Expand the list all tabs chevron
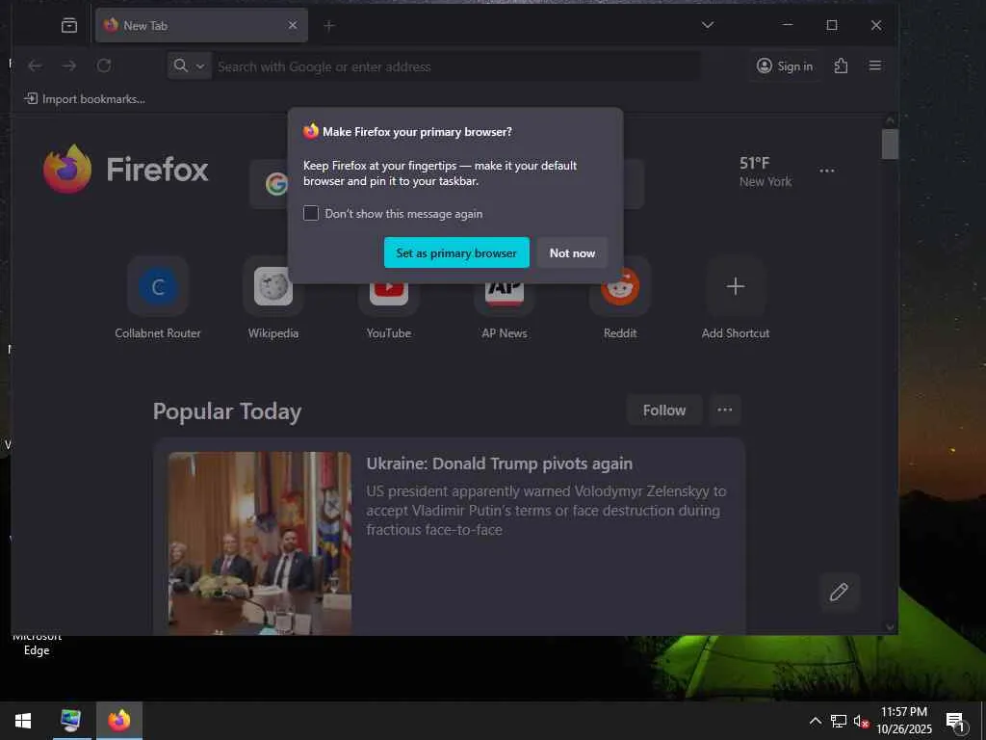The image size is (986, 740). click(708, 25)
